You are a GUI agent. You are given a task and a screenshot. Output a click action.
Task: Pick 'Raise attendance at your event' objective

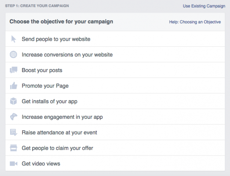tap(115, 132)
